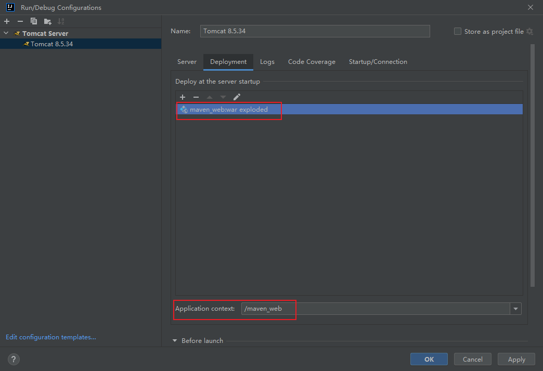The image size is (543, 371).
Task: Switch to Code Coverage tab
Action: click(312, 62)
